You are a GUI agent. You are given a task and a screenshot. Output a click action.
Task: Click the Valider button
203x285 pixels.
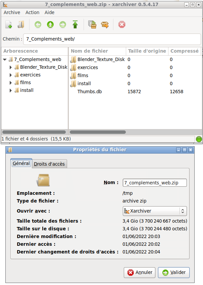pos(174,272)
